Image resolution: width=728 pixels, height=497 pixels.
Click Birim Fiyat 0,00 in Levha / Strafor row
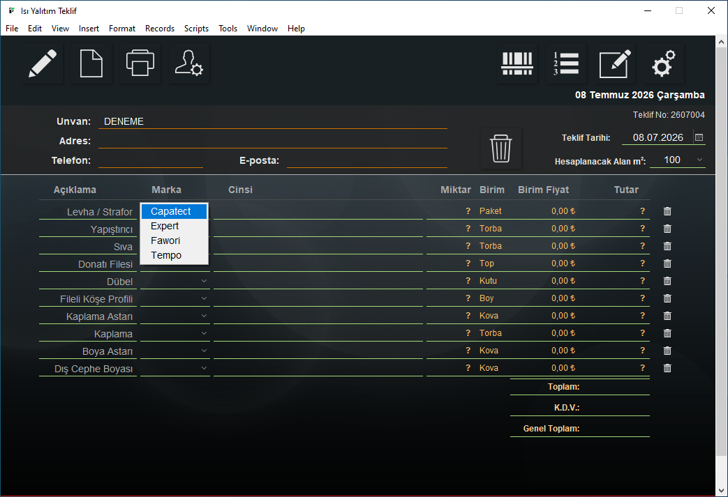click(563, 211)
